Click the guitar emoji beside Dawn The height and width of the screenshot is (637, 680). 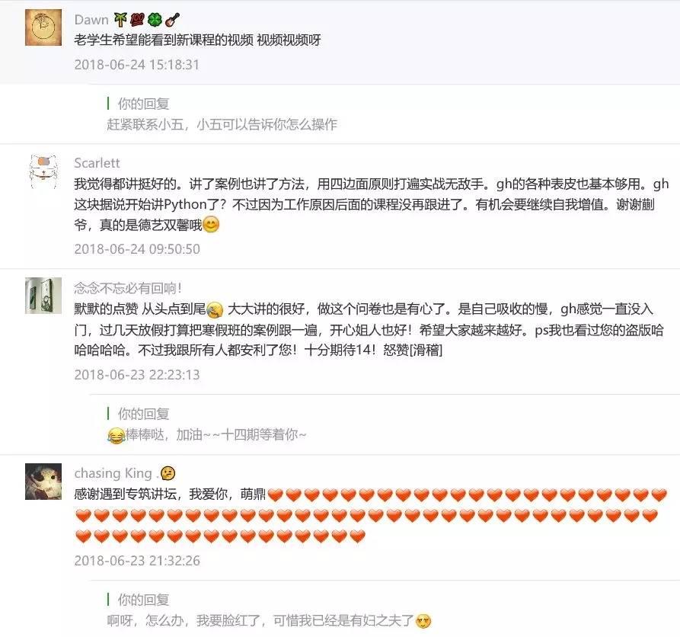pyautogui.click(x=172, y=20)
